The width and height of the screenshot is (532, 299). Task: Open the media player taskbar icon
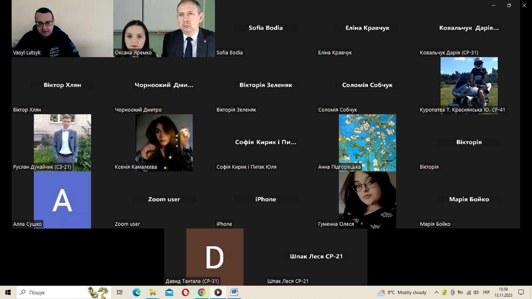click(218, 292)
